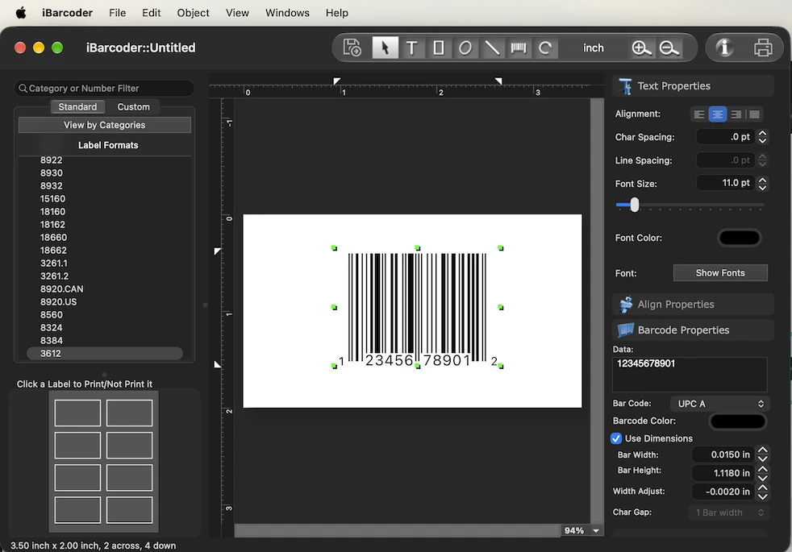The height and width of the screenshot is (552, 792).
Task: Click the search magnifier in filter field
Action: pos(23,89)
